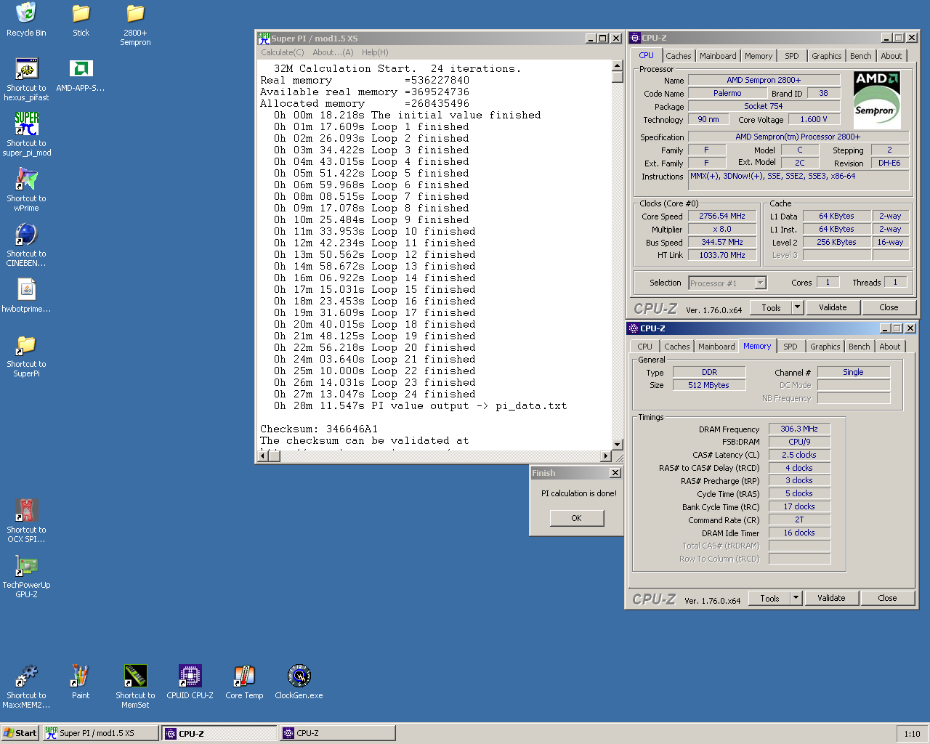This screenshot has width=930, height=744.
Task: Close the Finish dialog with X
Action: [615, 473]
